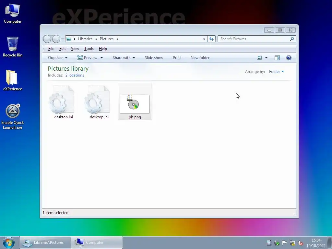Viewport: 332px width, 249px height.
Task: Open the 2 locations link
Action: 75,75
